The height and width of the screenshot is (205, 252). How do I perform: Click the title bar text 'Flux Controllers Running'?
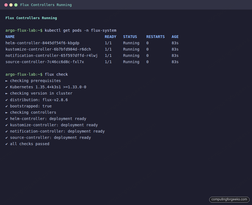point(46,5)
